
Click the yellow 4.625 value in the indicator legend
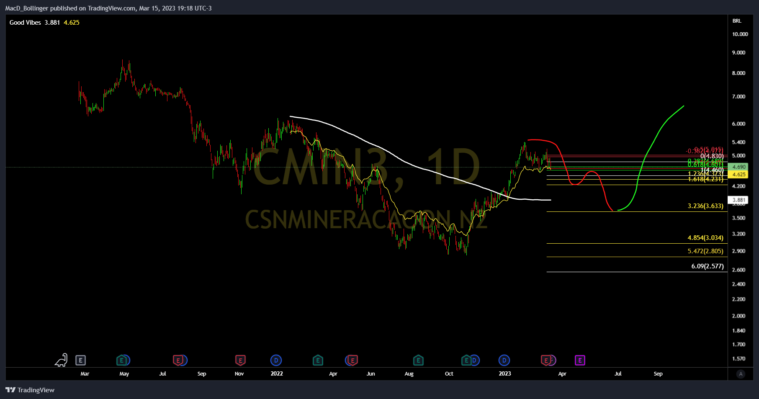[x=72, y=23]
